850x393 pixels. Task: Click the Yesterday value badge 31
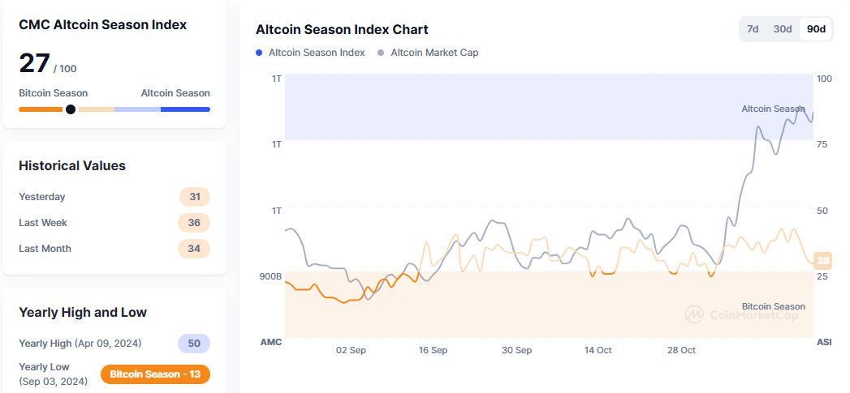tap(194, 197)
